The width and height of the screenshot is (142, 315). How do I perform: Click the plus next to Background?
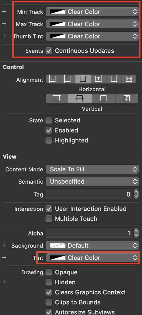[x=4, y=245]
